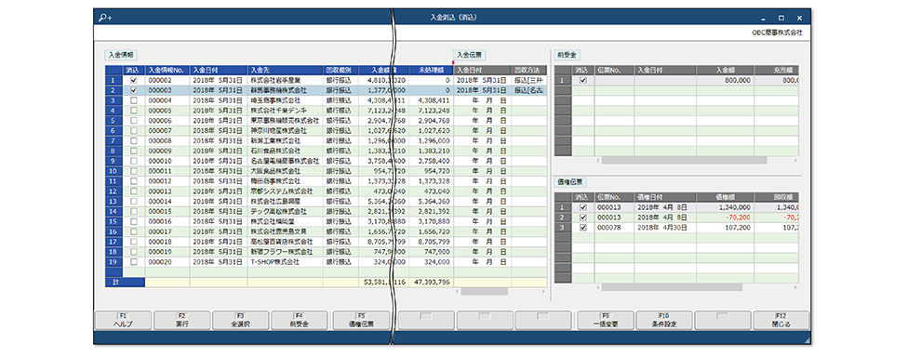Check 消込 box for T-SHOP株式会社
The height and width of the screenshot is (356, 908).
[x=134, y=262]
